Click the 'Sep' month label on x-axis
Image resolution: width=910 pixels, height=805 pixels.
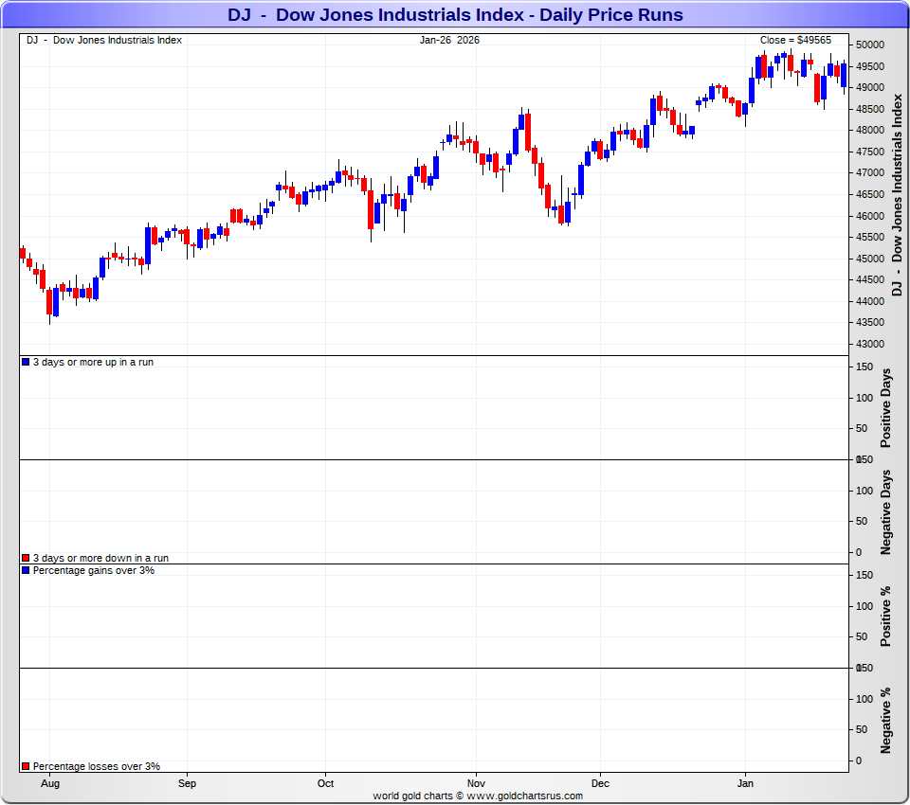(187, 783)
